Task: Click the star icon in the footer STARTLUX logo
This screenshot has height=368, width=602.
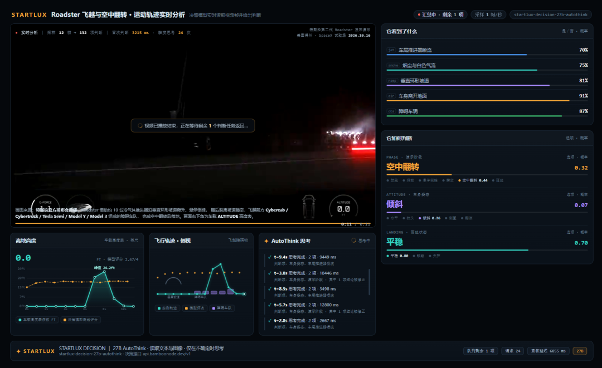Action: coord(18,351)
